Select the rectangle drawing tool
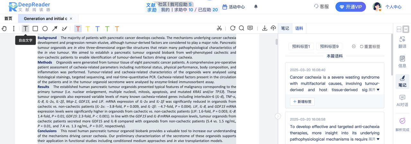 (35, 28)
